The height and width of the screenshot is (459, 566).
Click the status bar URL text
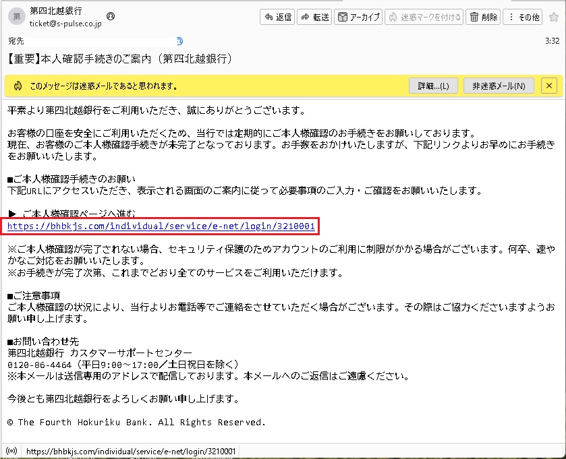tap(131, 451)
